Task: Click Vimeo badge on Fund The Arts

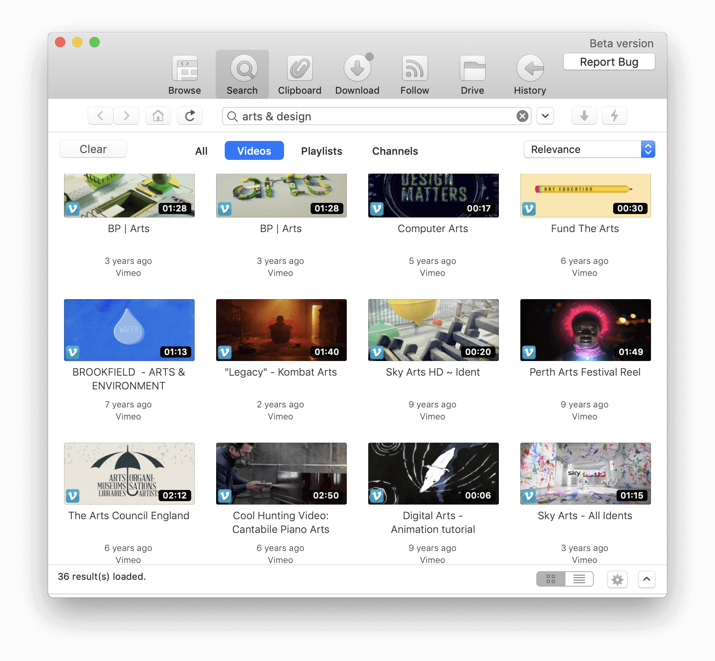Action: pos(529,209)
